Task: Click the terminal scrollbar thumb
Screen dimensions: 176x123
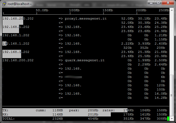Action: tap(172, 96)
